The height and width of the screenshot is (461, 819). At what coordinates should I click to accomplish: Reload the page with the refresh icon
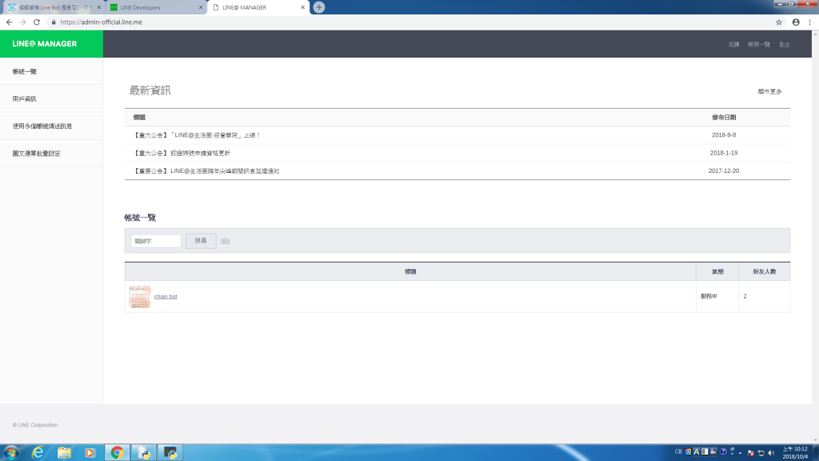pyautogui.click(x=37, y=22)
